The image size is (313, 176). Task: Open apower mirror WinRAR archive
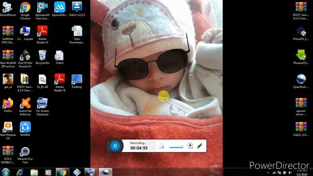point(301,107)
